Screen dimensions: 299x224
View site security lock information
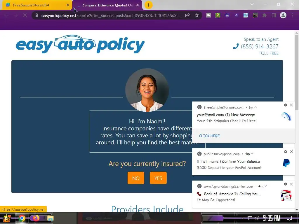[37, 15]
